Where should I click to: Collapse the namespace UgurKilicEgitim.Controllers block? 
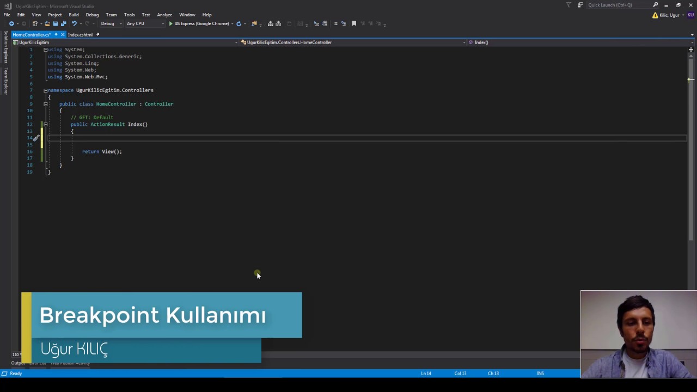point(46,90)
